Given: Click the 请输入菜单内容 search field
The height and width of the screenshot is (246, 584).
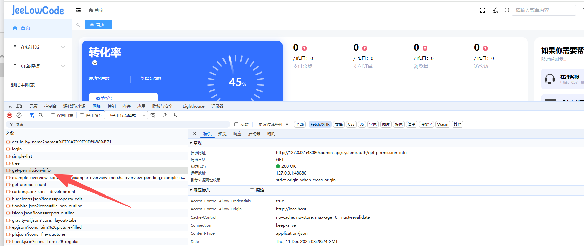Looking at the screenshot, I should (543, 10).
